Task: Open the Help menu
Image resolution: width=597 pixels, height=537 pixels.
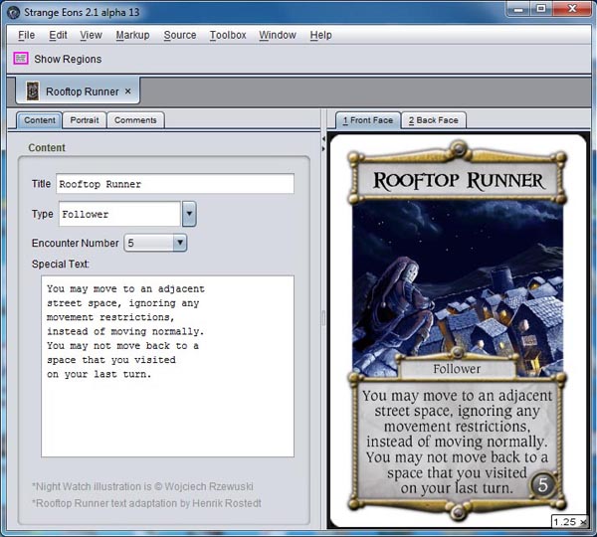Action: pyautogui.click(x=320, y=35)
